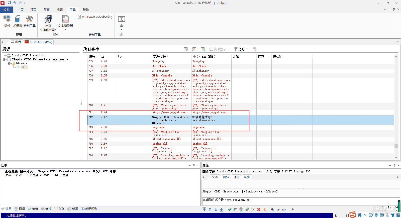
Task: Collapse the Simple CSGO Essentials.exe.hcs tree node
Action: [x=4, y=60]
